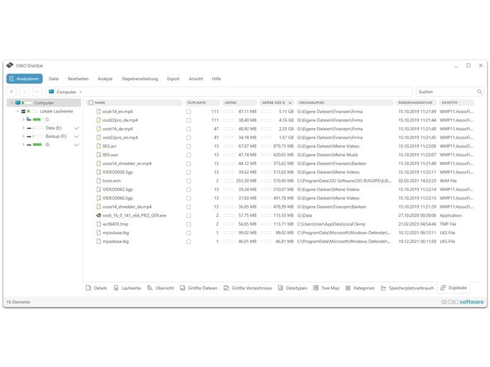Open the Stapelverarbeitung menu
This screenshot has height=367, width=490.
tap(140, 79)
